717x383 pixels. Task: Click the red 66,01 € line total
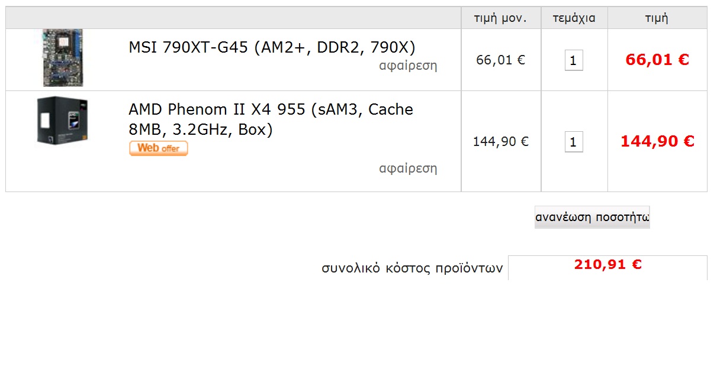(657, 60)
